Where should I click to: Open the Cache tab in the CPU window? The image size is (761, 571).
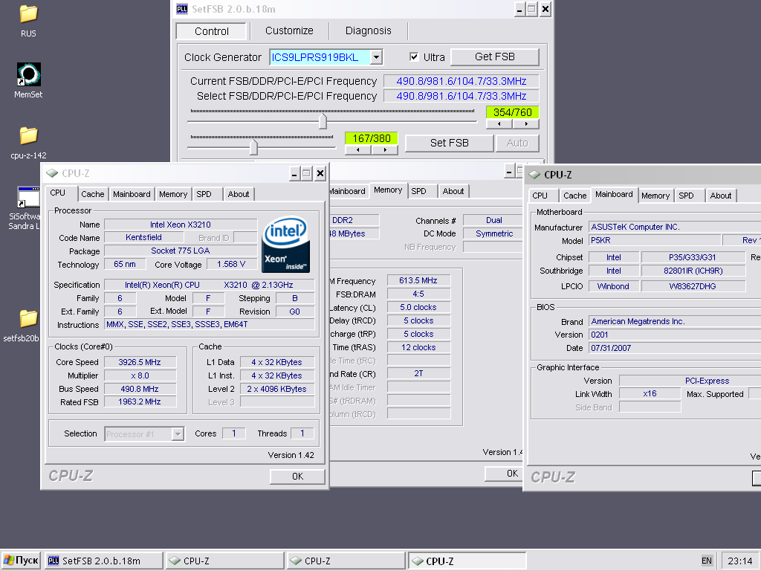(93, 194)
